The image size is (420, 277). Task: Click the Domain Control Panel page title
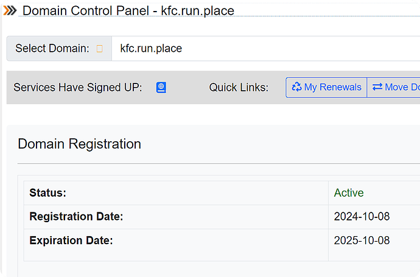128,11
